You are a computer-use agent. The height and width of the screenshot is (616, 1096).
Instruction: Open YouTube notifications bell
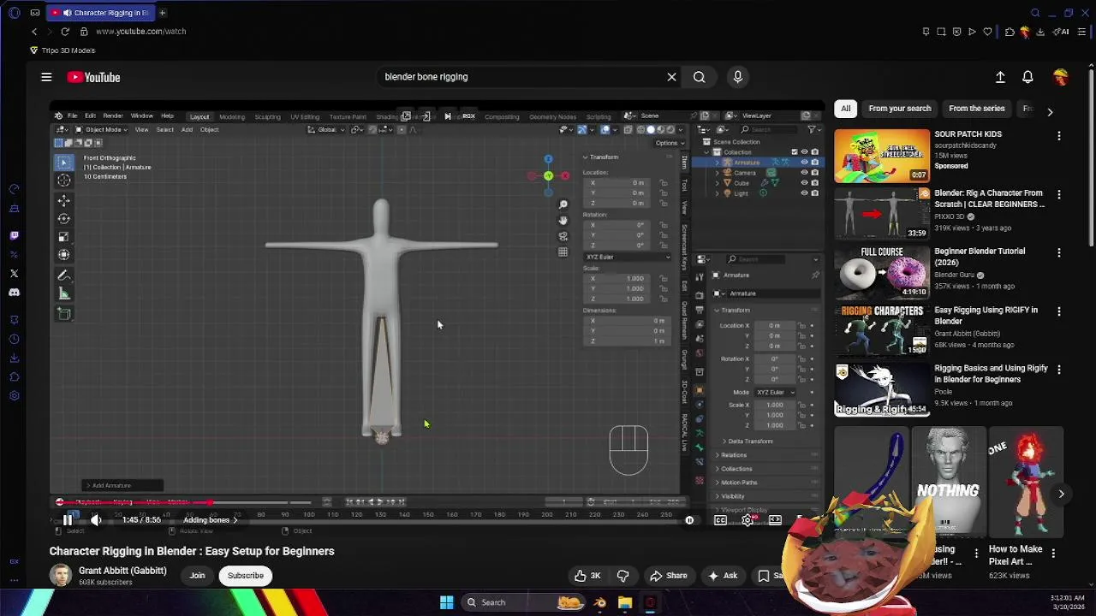click(1027, 77)
